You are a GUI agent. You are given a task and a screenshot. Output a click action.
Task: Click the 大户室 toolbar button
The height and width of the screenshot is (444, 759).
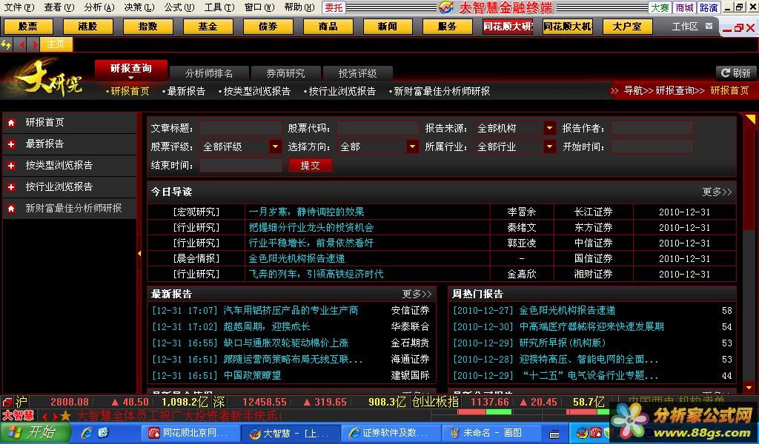point(627,26)
